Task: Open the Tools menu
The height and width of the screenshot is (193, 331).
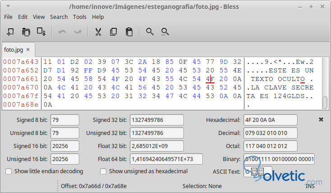Action: pyautogui.click(x=79, y=17)
